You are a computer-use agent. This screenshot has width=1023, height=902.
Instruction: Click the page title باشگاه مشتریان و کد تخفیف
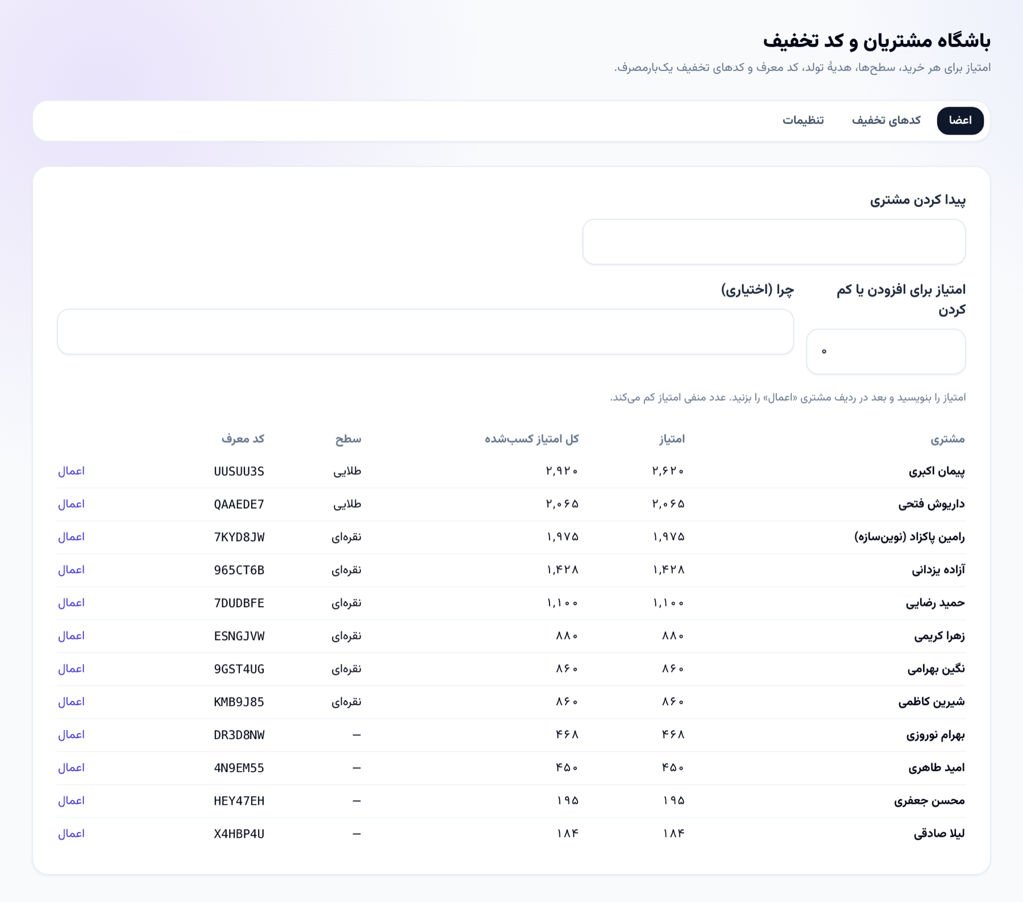876,41
